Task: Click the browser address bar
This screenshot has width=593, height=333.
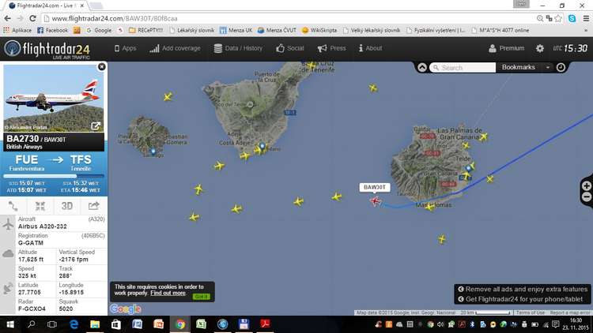Action: (288, 18)
